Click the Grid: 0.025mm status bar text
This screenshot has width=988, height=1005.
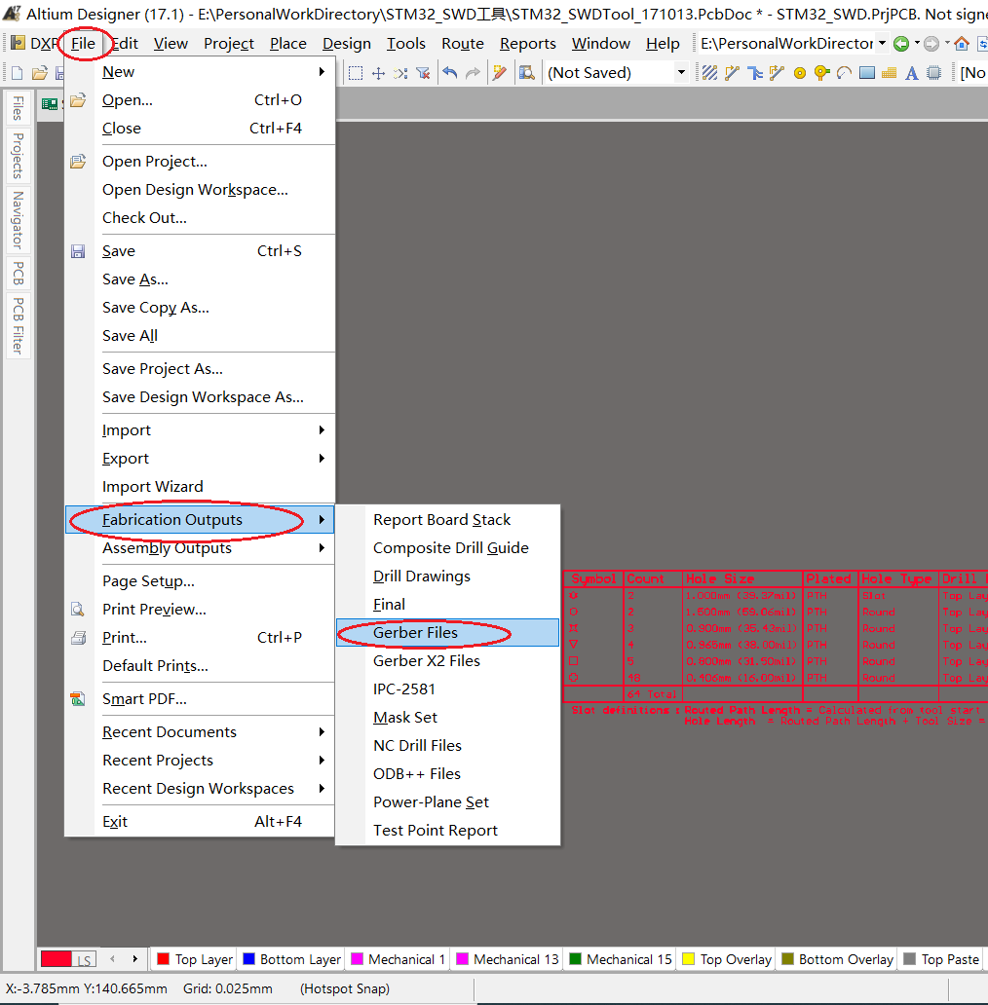pos(228,988)
